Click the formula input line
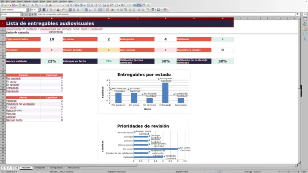Viewport: 308px width, 173px height. click(166, 14)
